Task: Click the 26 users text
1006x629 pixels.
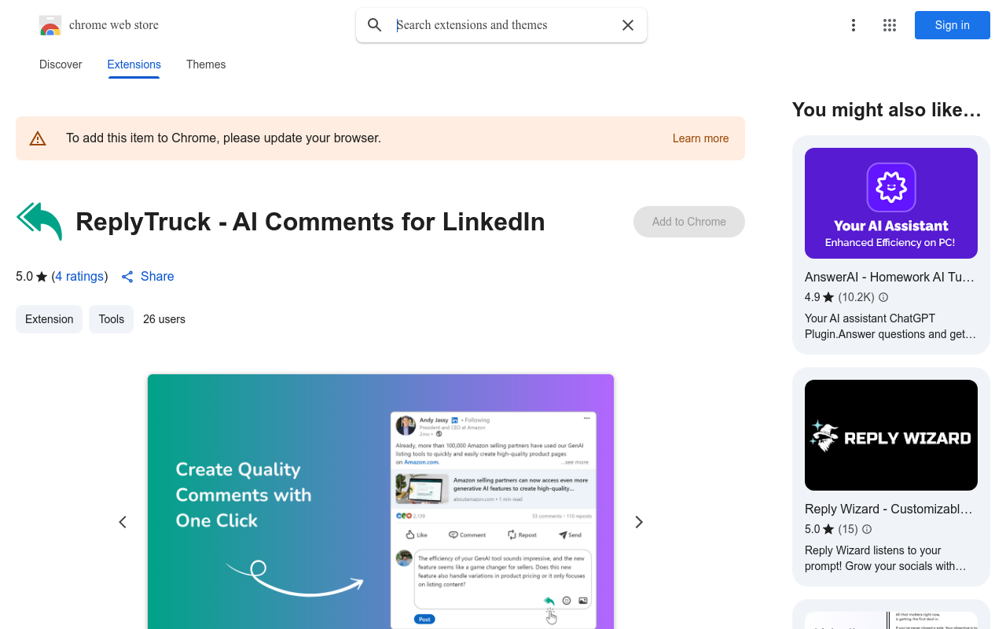Action: [x=164, y=319]
